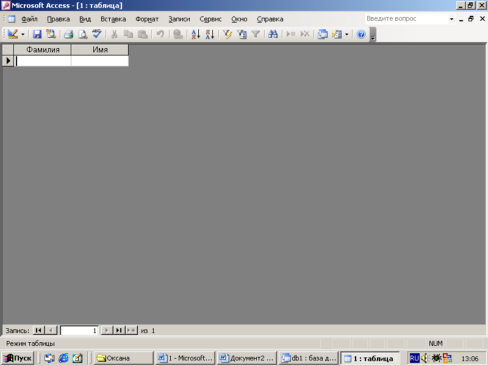Select the Имя column header
Image resolution: width=488 pixels, height=366 pixels.
pyautogui.click(x=100, y=50)
